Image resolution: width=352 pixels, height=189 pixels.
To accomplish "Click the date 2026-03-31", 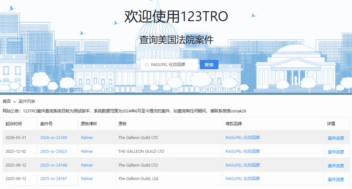I will [16, 138].
